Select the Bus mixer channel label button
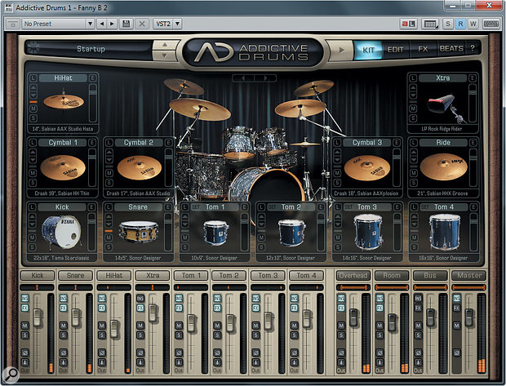Viewport: 506px width, 386px height. click(430, 275)
